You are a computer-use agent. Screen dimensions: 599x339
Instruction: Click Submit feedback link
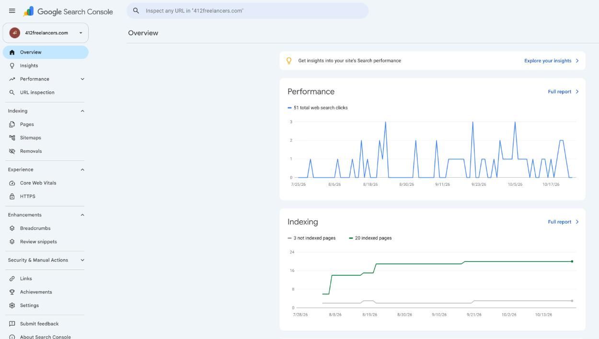click(x=39, y=324)
